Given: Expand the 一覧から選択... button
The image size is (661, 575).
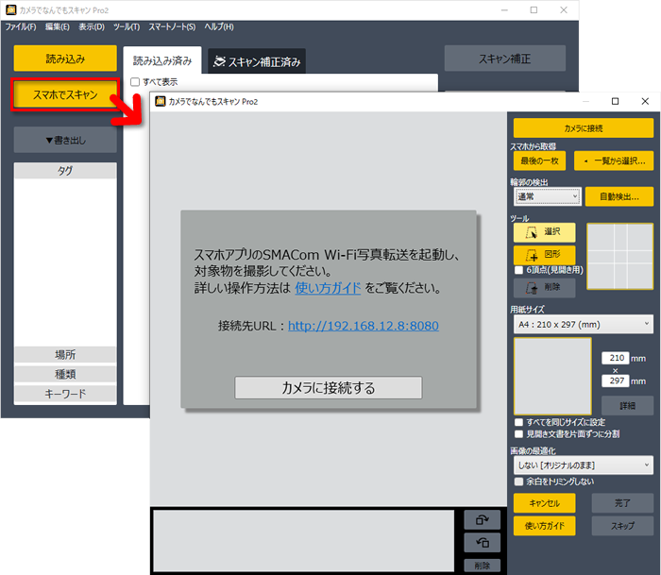Looking at the screenshot, I should point(614,161).
